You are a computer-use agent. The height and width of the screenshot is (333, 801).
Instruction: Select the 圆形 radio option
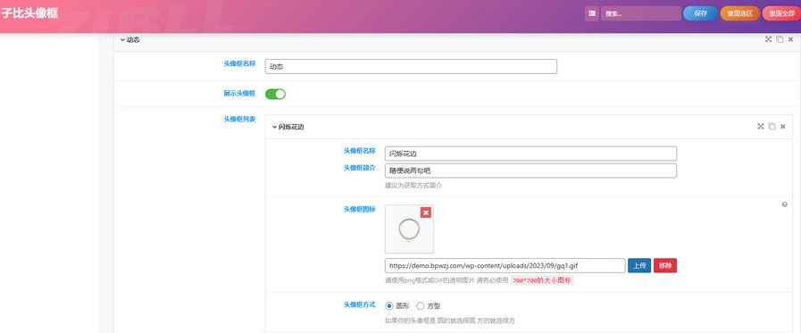389,306
